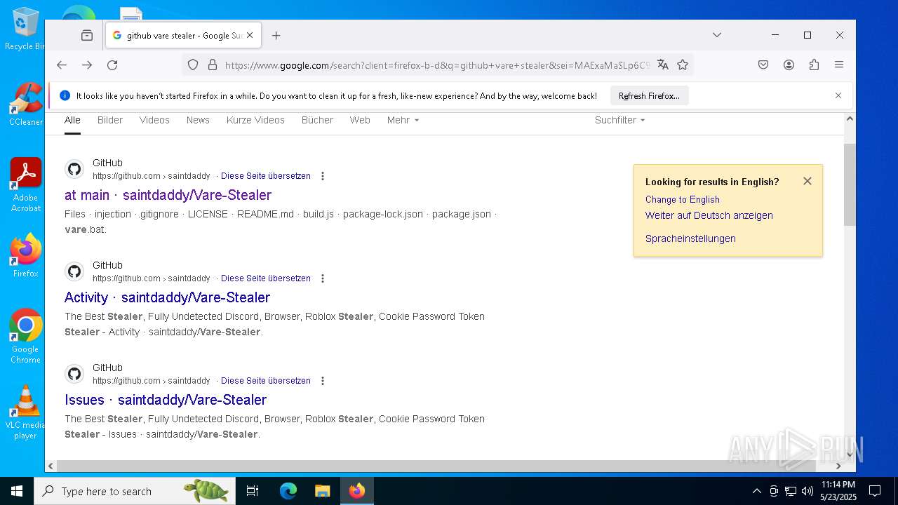This screenshot has width=898, height=505.
Task: Dismiss the Firefox refresh notification bar
Action: pyautogui.click(x=838, y=95)
